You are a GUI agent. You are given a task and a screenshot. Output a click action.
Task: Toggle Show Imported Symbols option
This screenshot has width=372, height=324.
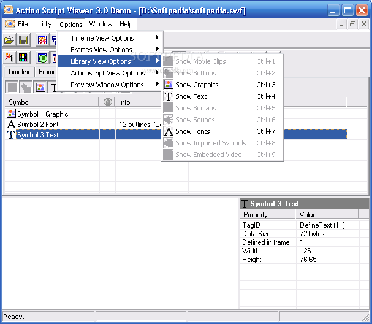point(222,143)
